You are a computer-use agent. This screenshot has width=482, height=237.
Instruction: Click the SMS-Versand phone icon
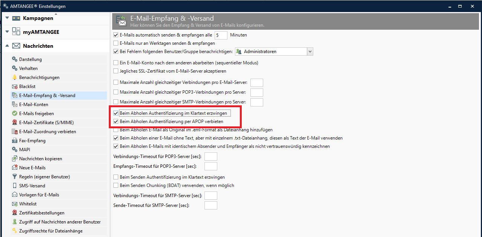[15, 186]
